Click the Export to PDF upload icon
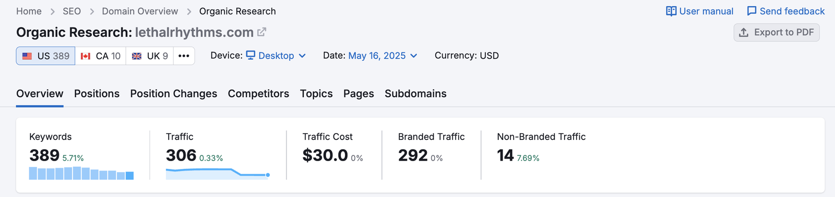The image size is (835, 197). (744, 32)
